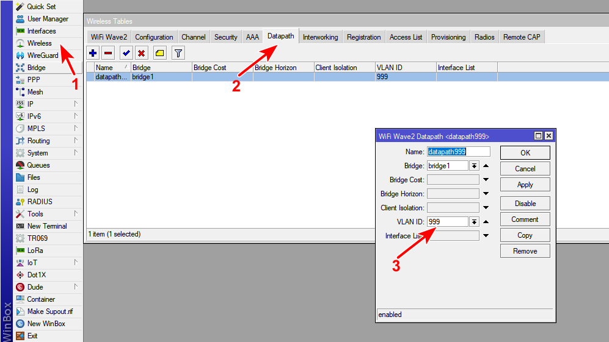Enable the selected datapath with the checkmark icon
The height and width of the screenshot is (342, 609).
click(126, 53)
